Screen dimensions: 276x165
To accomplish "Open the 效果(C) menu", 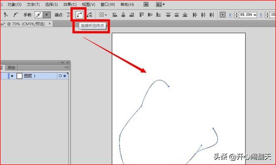I will [70, 5].
